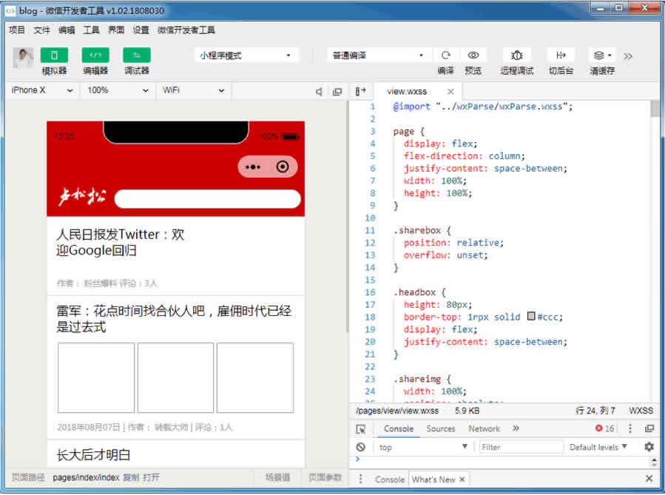The image size is (665, 495).
Task: Click the first image thumbnail in 雷军 article
Action: (96, 377)
